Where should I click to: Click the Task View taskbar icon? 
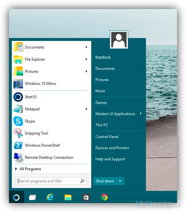(x=33, y=197)
